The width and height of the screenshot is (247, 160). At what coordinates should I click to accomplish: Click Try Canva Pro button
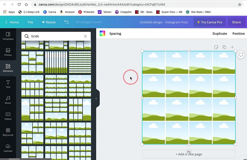210,22
